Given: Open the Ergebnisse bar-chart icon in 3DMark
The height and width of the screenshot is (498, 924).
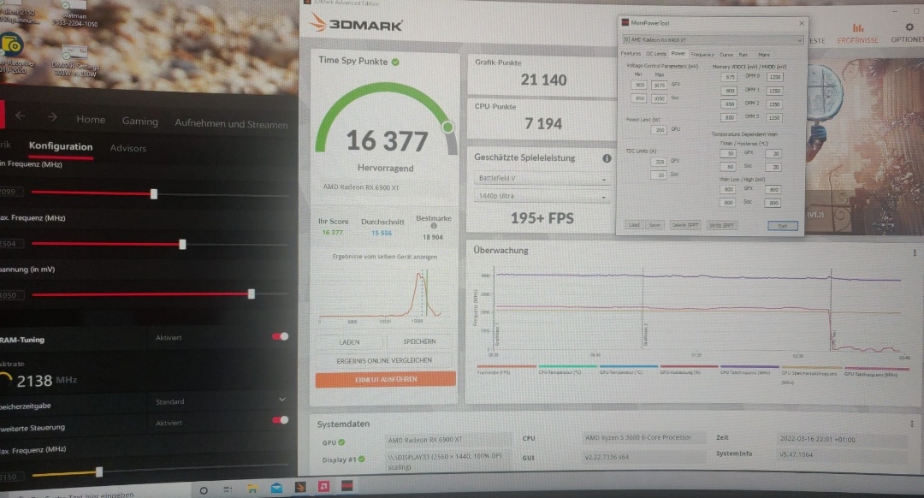Looking at the screenshot, I should pos(858,27).
